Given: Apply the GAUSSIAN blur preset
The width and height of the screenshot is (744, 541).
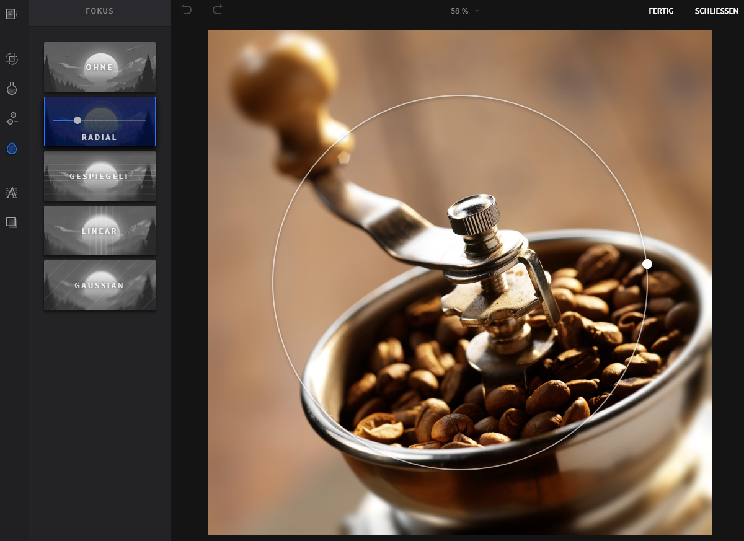Looking at the screenshot, I should 100,285.
